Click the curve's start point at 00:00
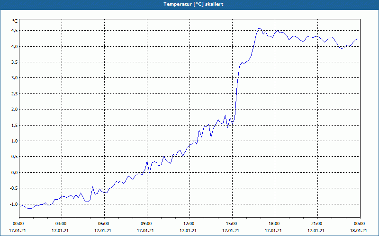The height and width of the screenshot is (236, 379). (19, 207)
